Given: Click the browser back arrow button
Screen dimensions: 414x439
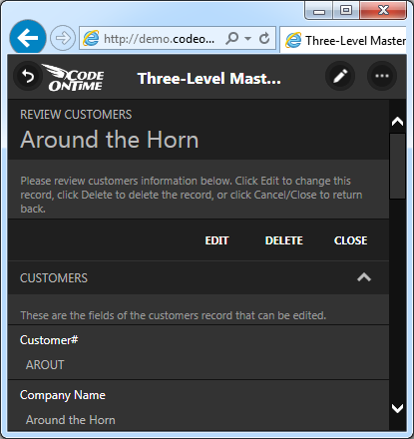Looking at the screenshot, I should (28, 38).
